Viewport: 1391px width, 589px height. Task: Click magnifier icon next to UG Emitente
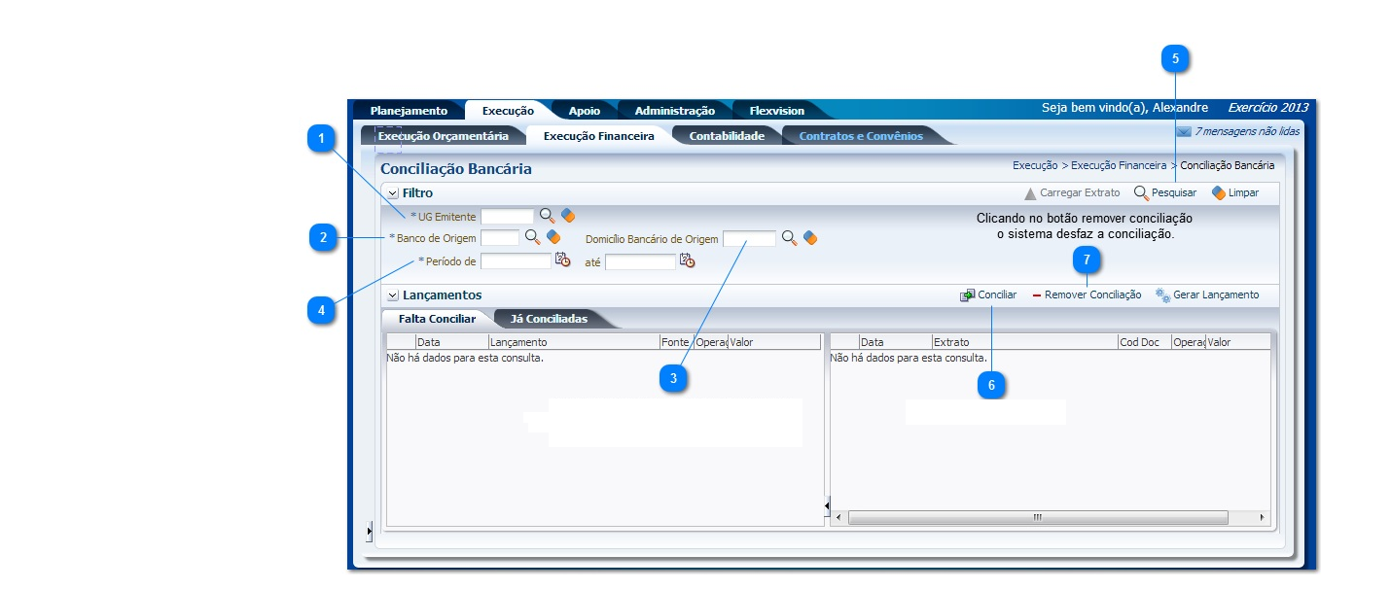point(548,216)
